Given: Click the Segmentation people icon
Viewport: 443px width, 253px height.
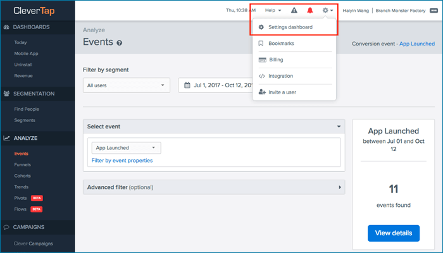Looking at the screenshot, I should point(6,94).
